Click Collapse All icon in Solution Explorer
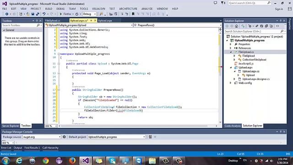293x165 pixels. pos(266,26)
